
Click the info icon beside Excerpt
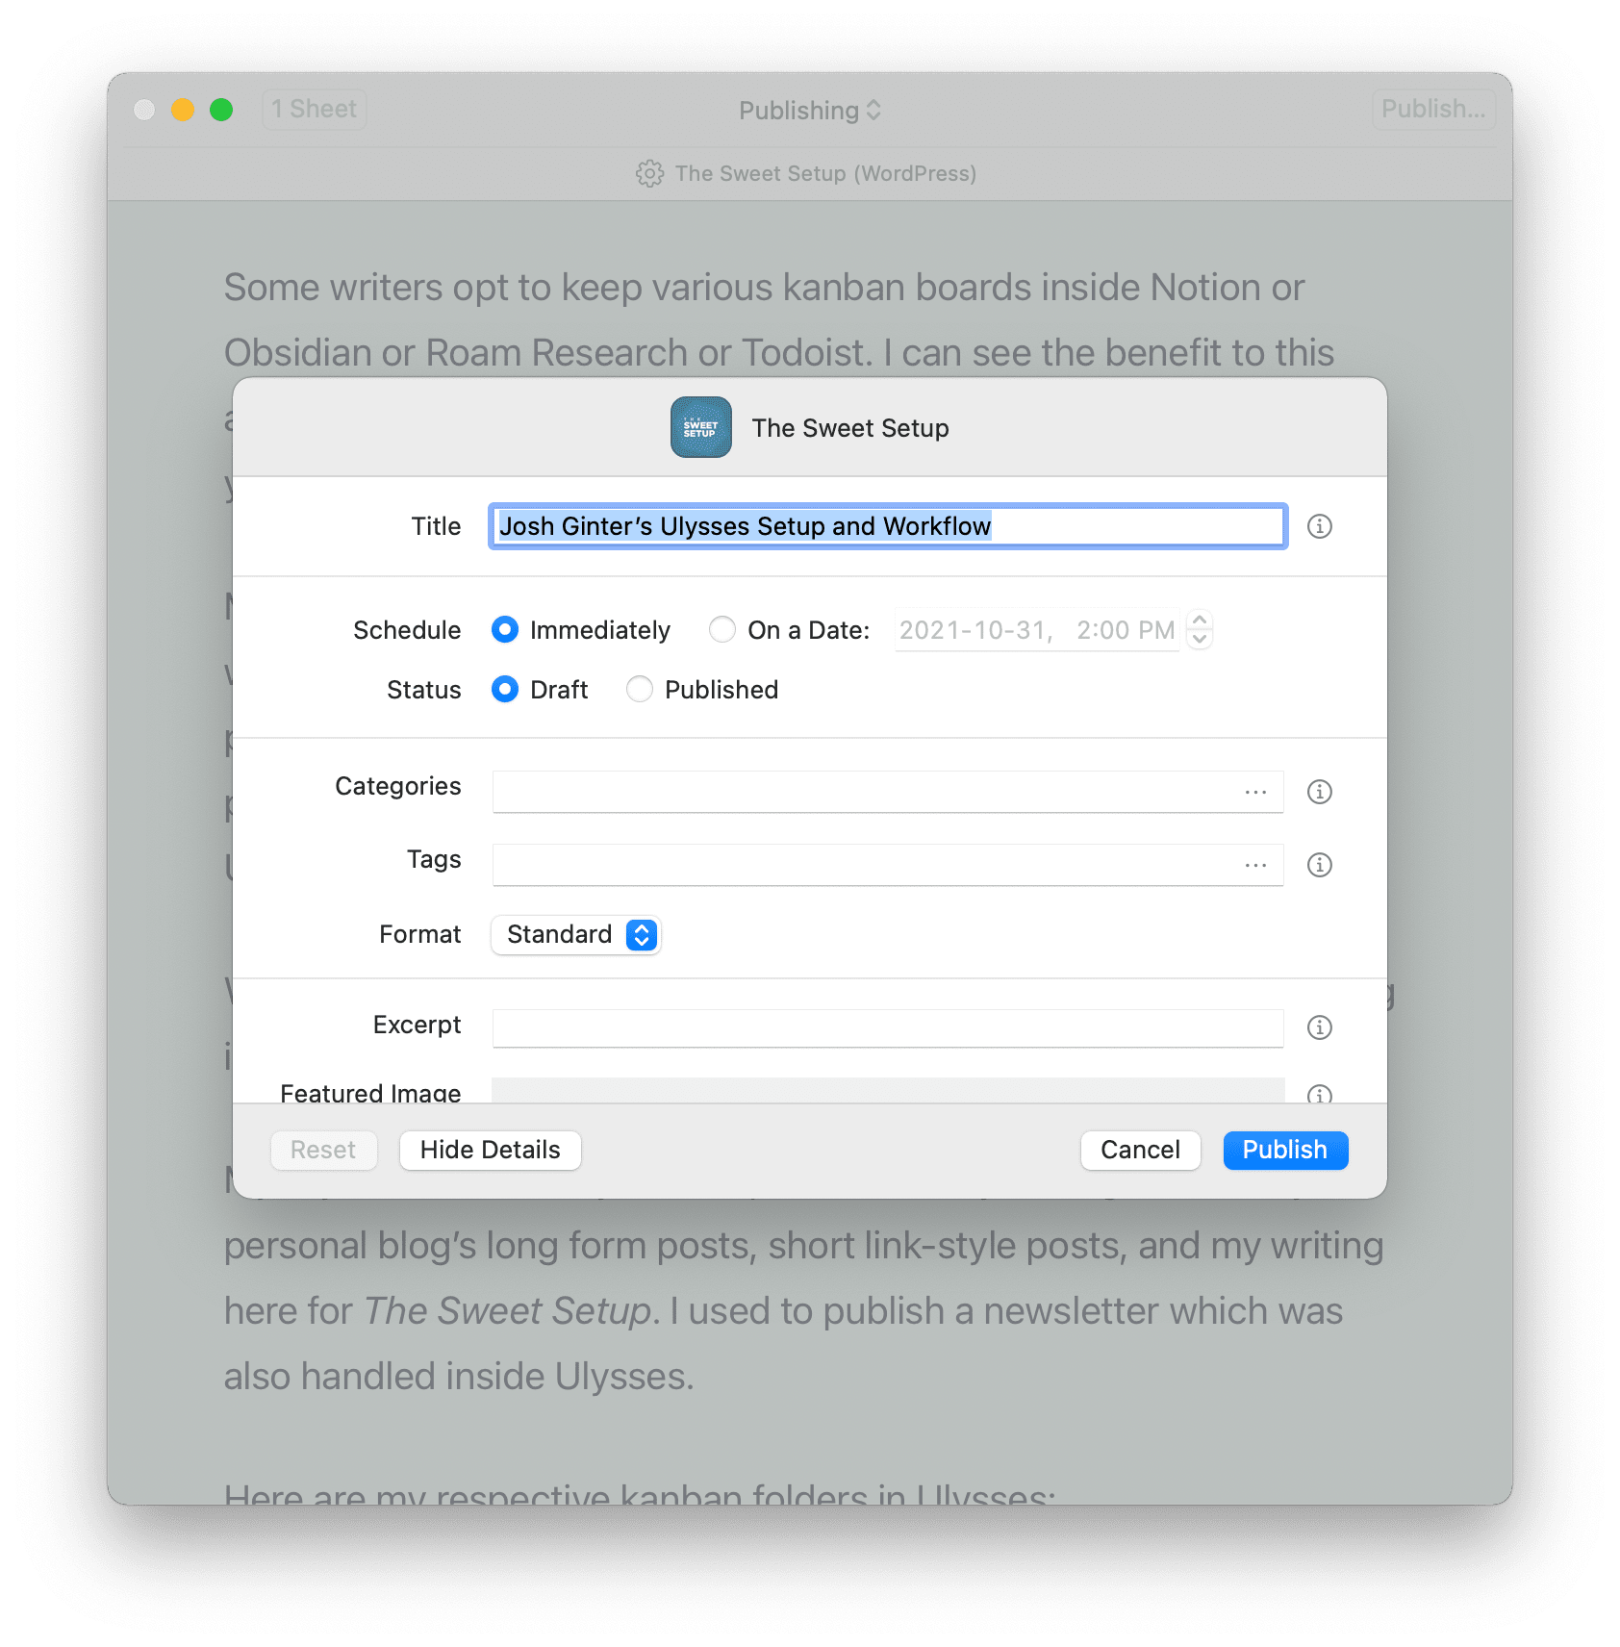1319,1027
